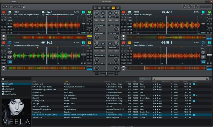Click DVS icon on Death By Robot deck
The height and width of the screenshot is (127, 213).
(203, 43)
